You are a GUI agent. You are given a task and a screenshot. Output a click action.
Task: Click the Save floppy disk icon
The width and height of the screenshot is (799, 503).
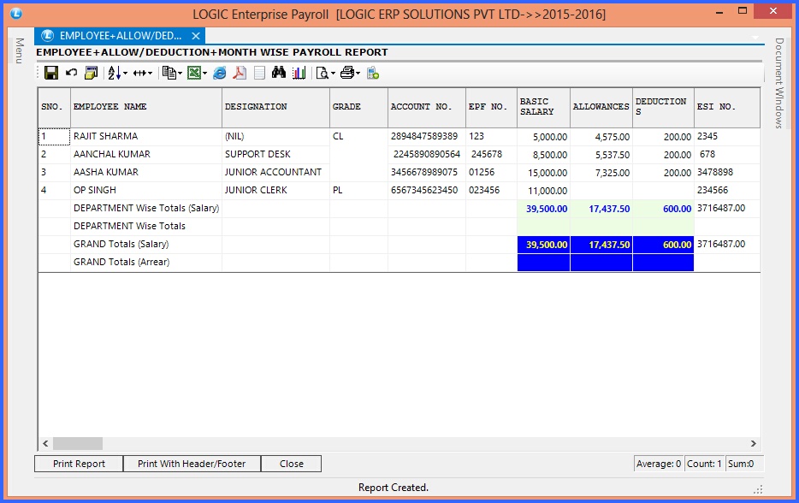(x=51, y=74)
